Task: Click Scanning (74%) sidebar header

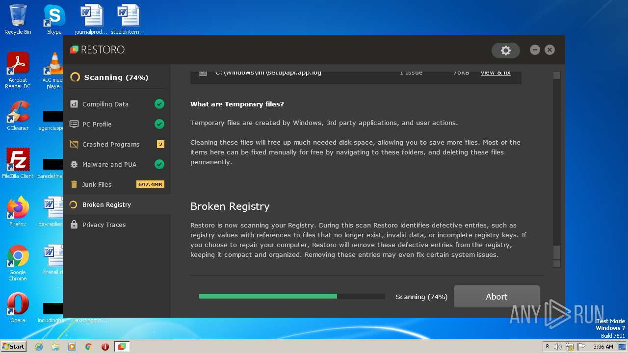Action: 116,77
